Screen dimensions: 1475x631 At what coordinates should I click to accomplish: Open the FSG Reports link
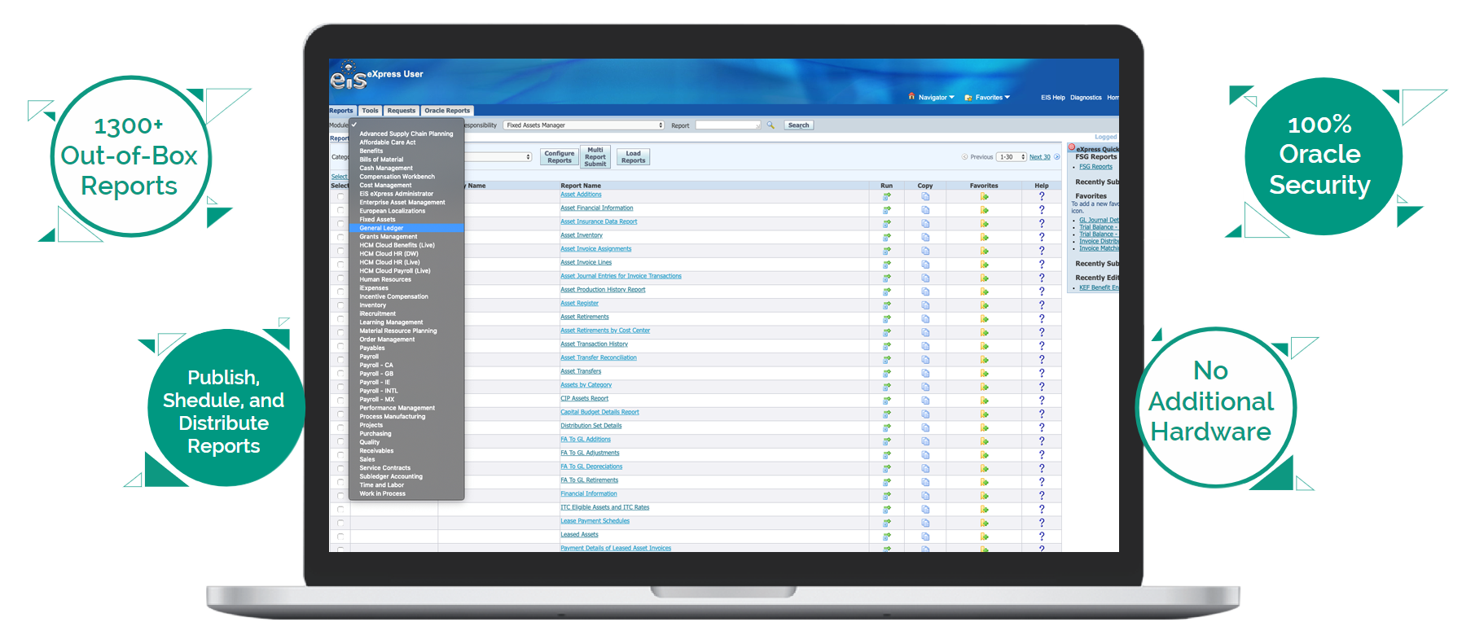tap(1095, 167)
